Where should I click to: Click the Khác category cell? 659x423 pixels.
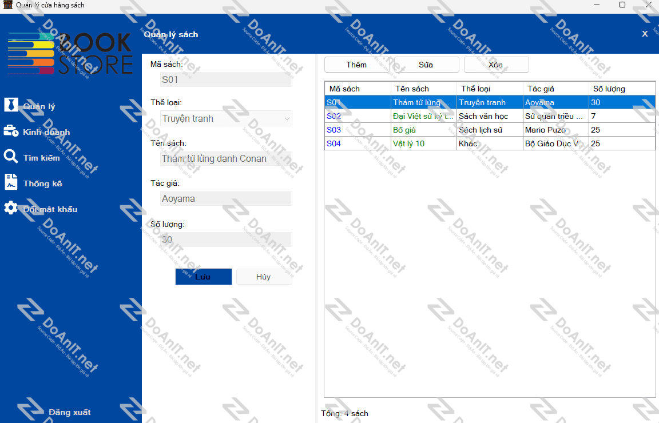click(490, 143)
